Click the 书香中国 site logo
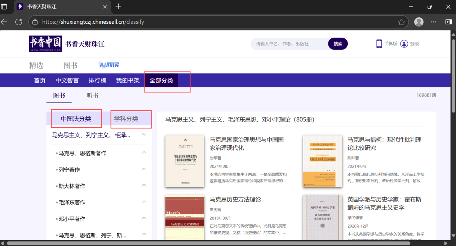The height and width of the screenshot is (246, 456). click(x=45, y=44)
